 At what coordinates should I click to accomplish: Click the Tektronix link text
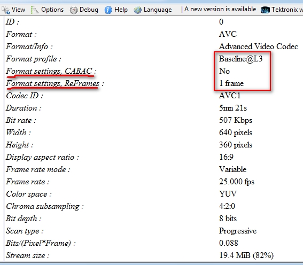[x=287, y=10]
